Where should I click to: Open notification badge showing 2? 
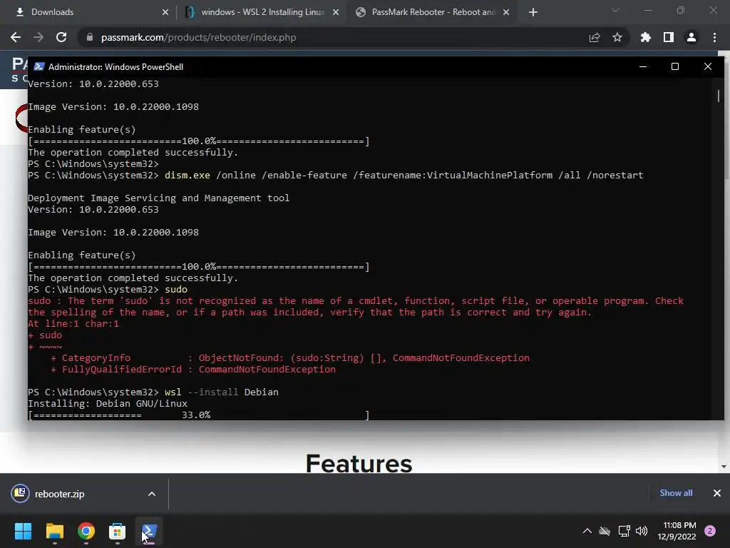click(x=710, y=531)
